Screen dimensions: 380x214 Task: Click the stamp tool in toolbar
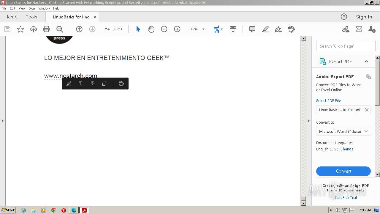292,29
